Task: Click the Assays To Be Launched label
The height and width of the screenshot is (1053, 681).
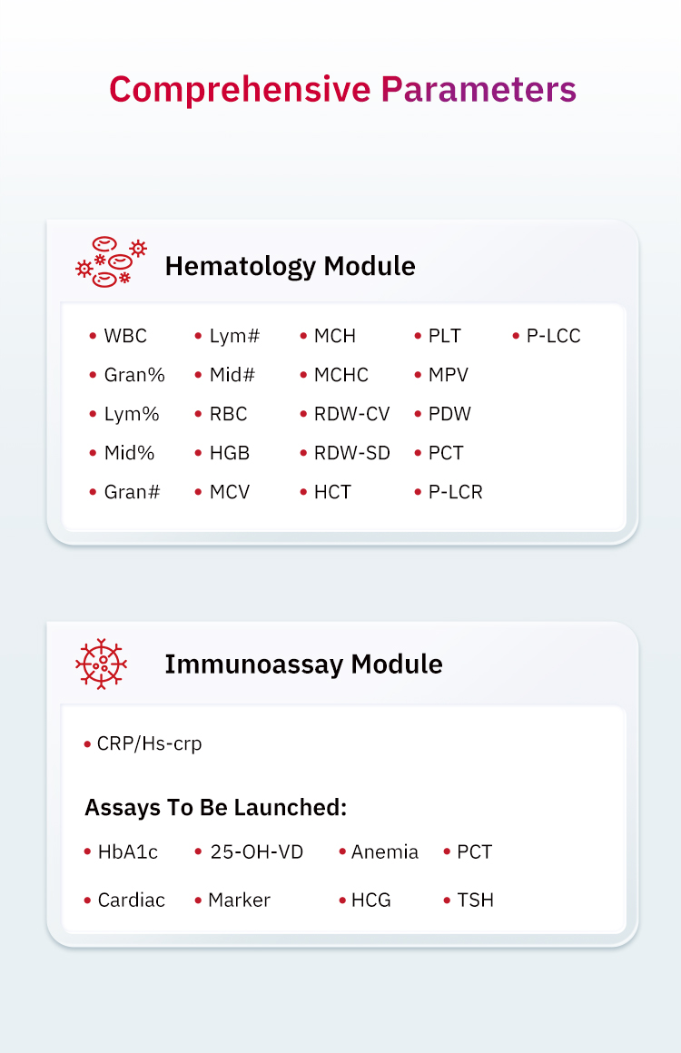Action: tap(215, 807)
